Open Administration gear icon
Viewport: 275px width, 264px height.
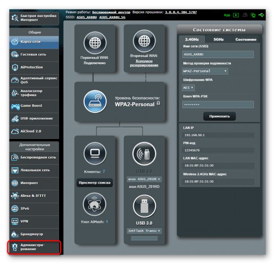tap(15, 247)
